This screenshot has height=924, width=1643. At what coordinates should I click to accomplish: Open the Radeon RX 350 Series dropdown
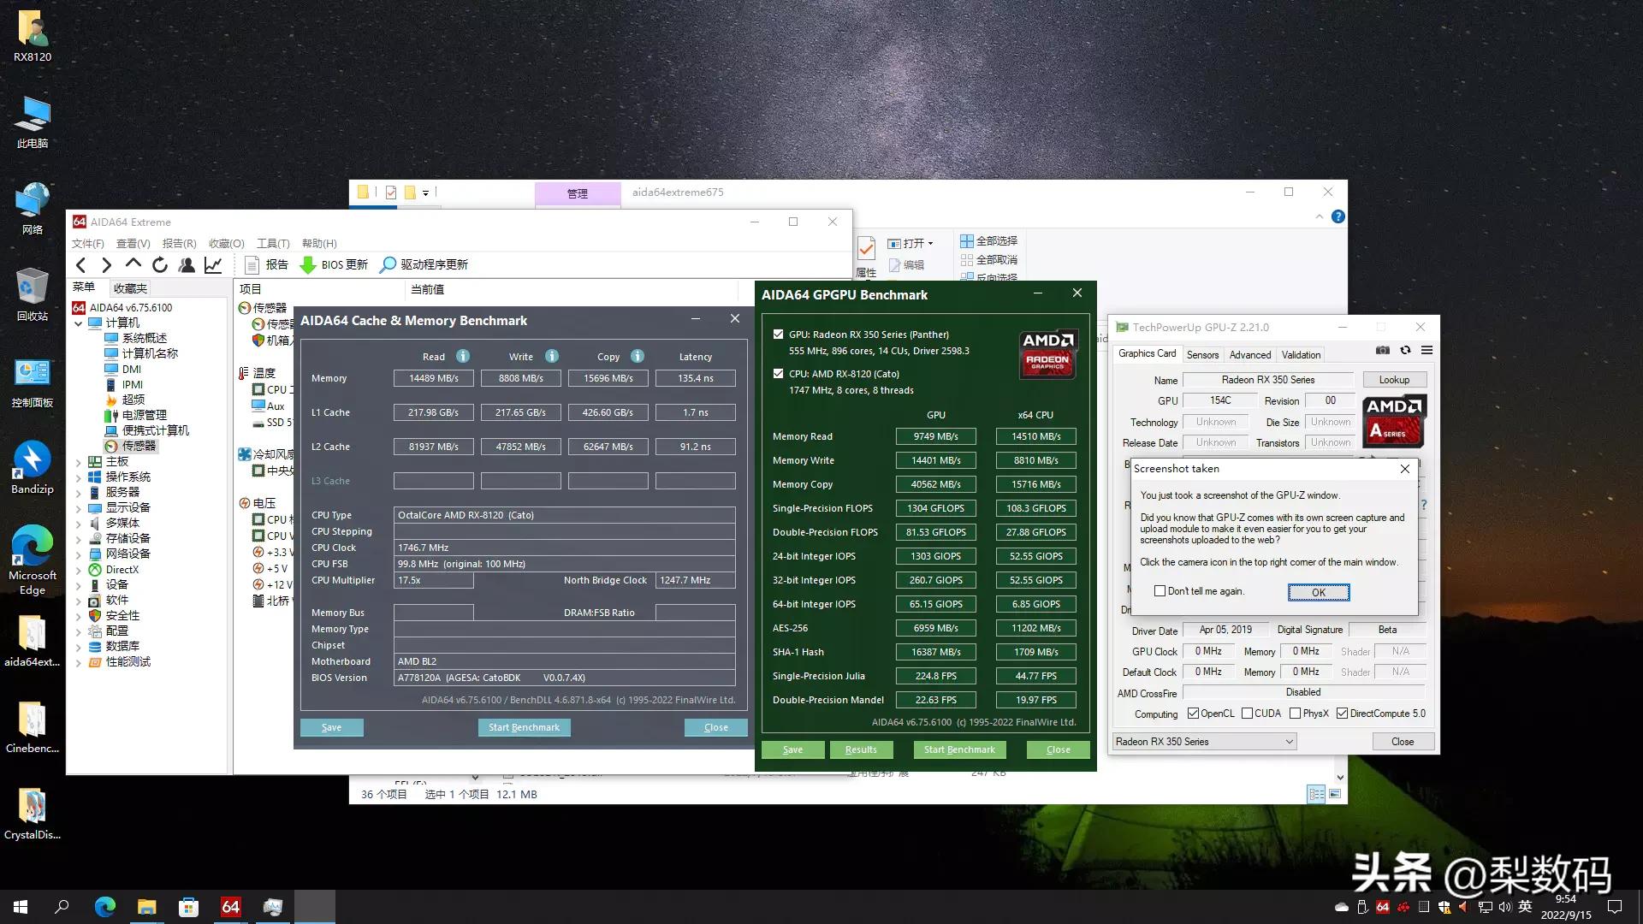coord(1288,741)
